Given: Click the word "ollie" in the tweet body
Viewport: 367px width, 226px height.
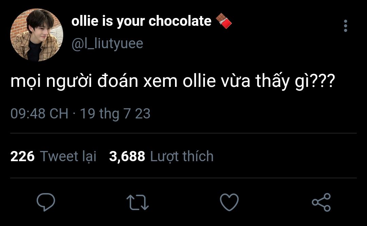Looking at the screenshot, I should 197,83.
